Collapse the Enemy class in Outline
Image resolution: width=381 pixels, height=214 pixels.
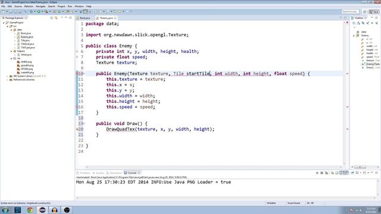(x=354, y=36)
